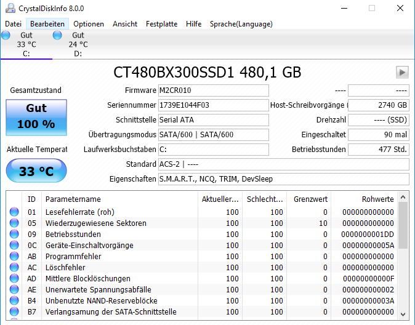Click status orb of Löschfehler row

tap(14, 268)
